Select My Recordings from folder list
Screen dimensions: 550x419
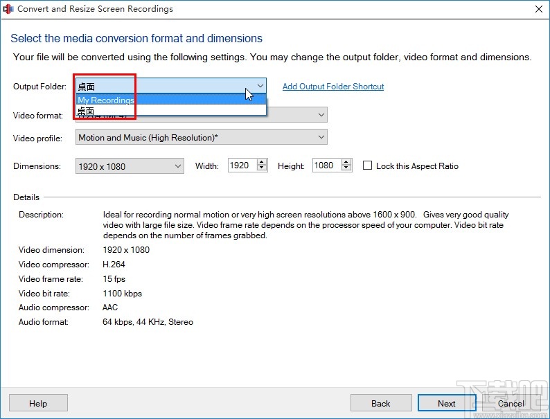171,100
